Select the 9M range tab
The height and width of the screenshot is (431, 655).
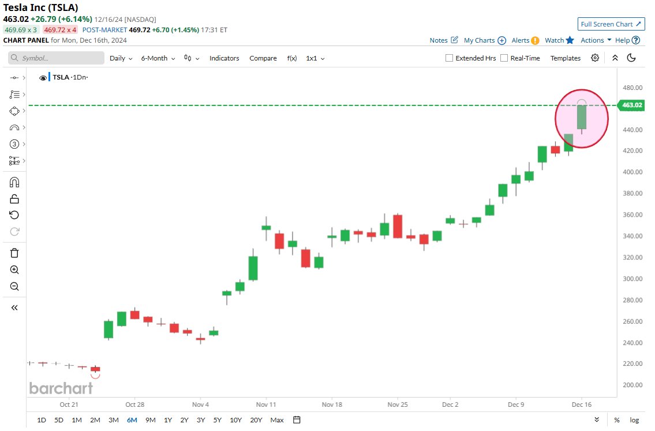(151, 420)
